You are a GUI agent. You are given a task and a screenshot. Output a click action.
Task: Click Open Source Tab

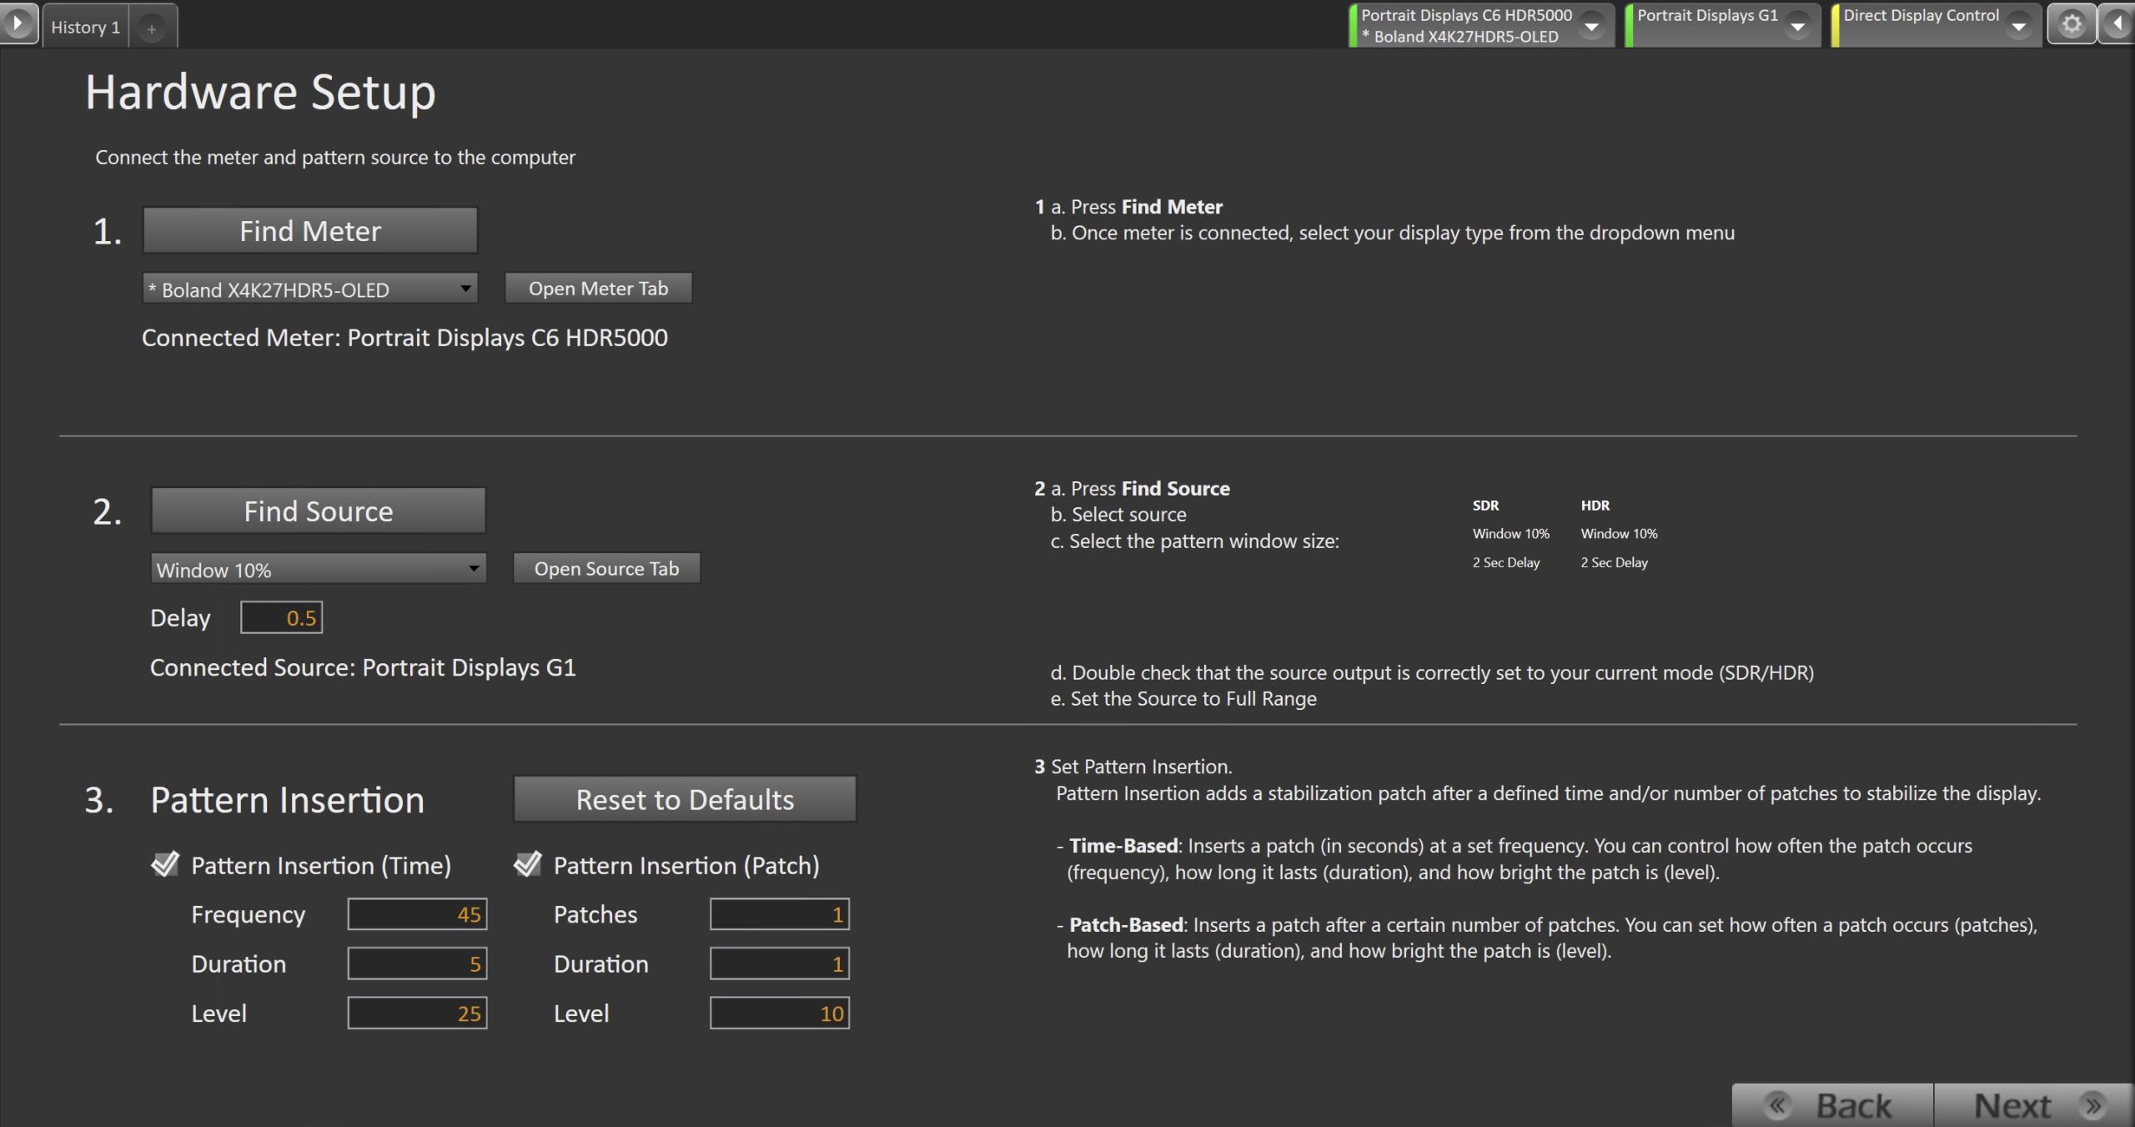pos(606,569)
